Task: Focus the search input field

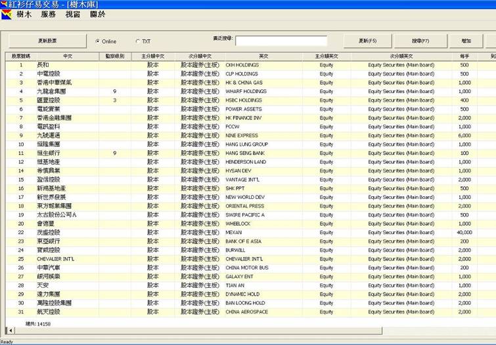Action: click(281, 41)
